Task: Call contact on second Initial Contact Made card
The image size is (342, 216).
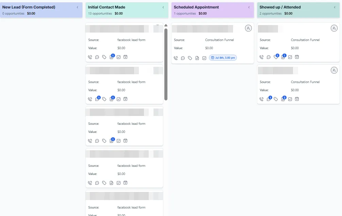Action: pyautogui.click(x=90, y=99)
